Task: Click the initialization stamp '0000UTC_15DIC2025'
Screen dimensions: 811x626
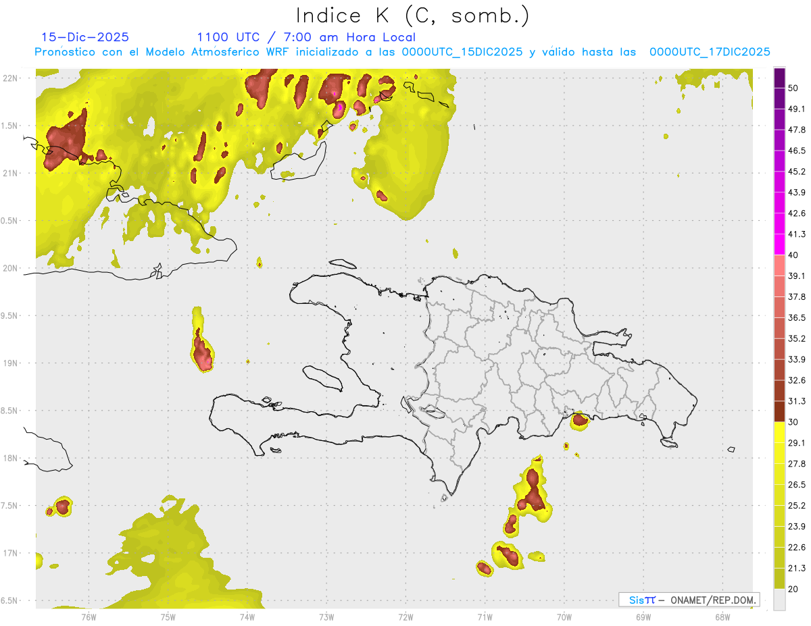Action: (x=462, y=52)
